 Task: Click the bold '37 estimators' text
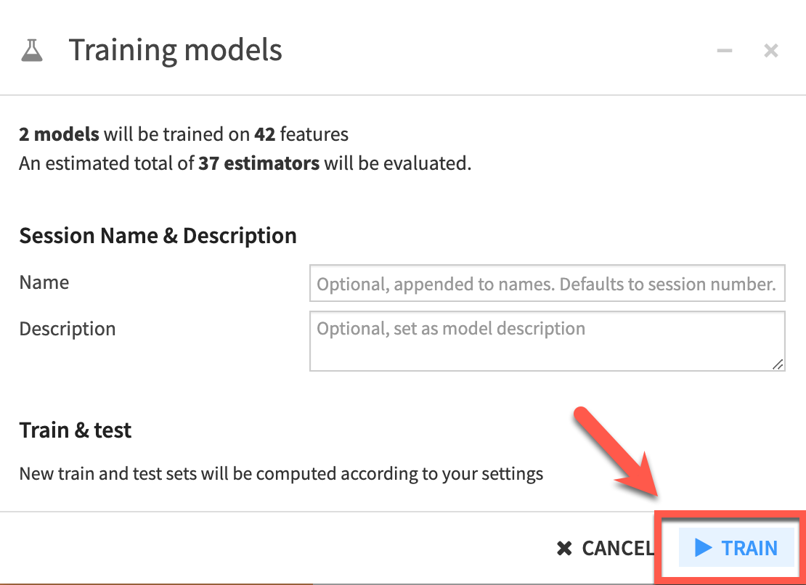coord(259,163)
